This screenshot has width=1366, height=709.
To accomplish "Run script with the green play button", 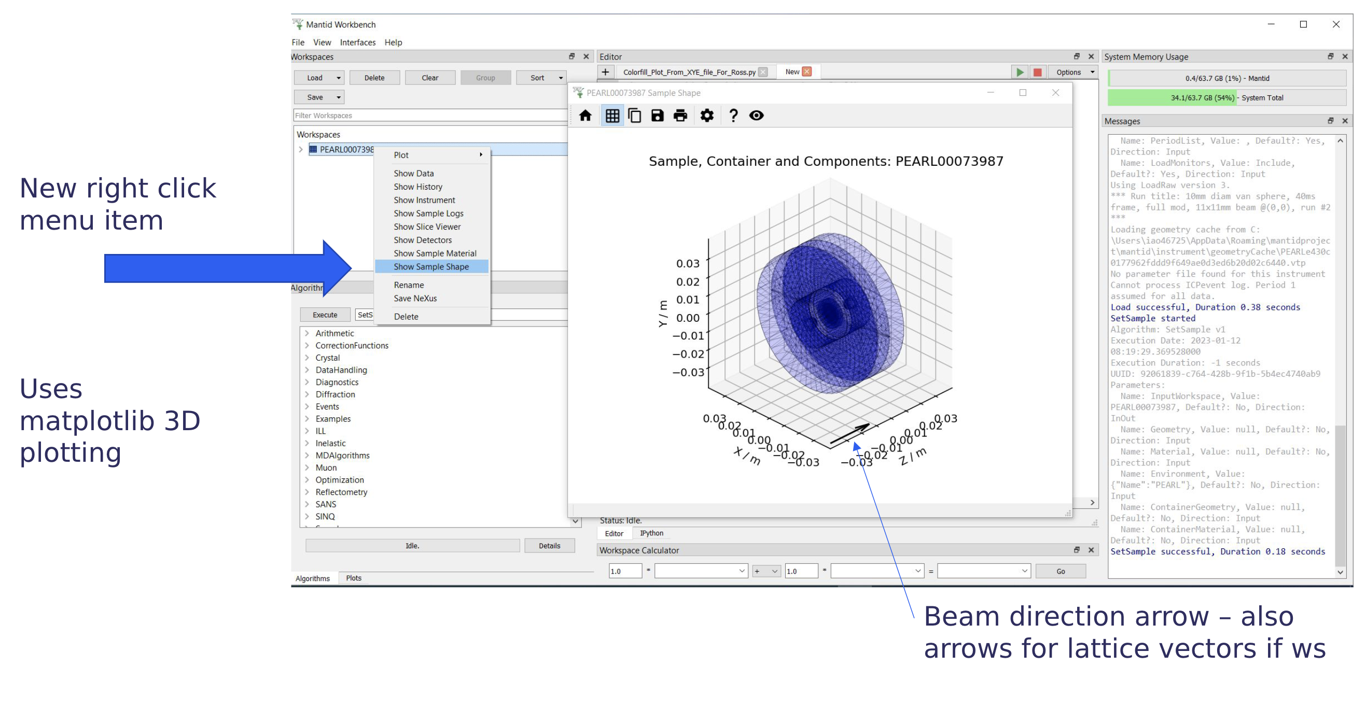I will (x=1019, y=72).
